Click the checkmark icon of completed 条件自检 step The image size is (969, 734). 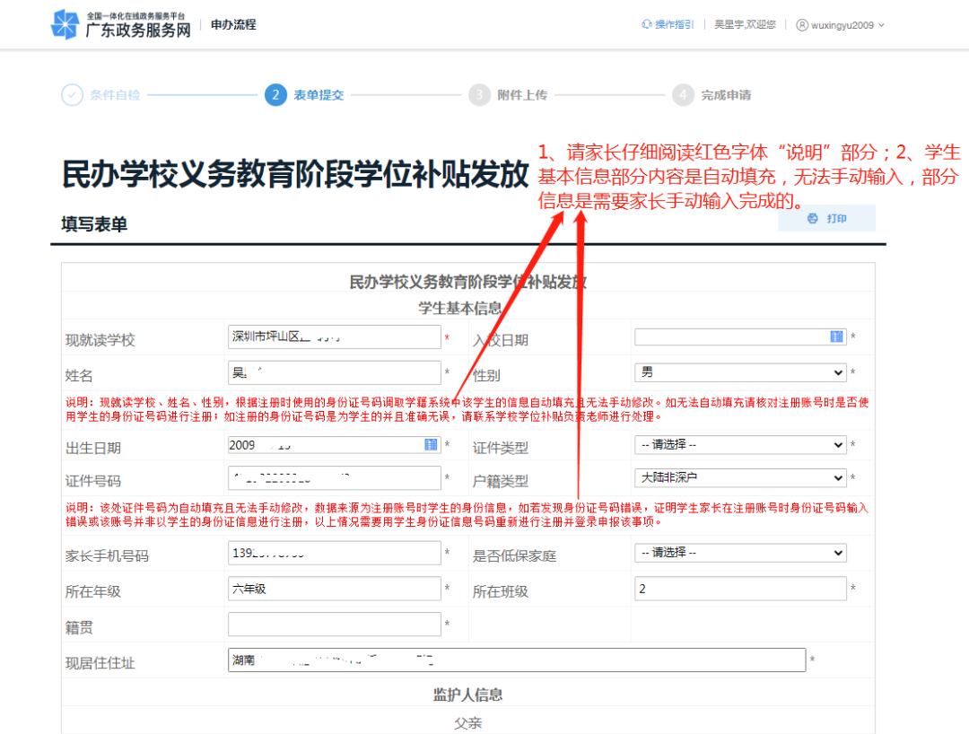tap(71, 94)
